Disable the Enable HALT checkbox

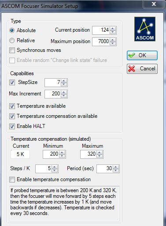click(x=12, y=126)
